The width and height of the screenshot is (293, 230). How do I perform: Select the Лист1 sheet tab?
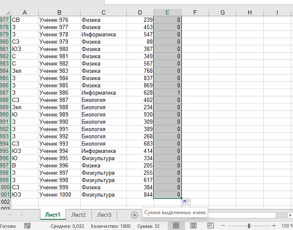pyautogui.click(x=53, y=215)
